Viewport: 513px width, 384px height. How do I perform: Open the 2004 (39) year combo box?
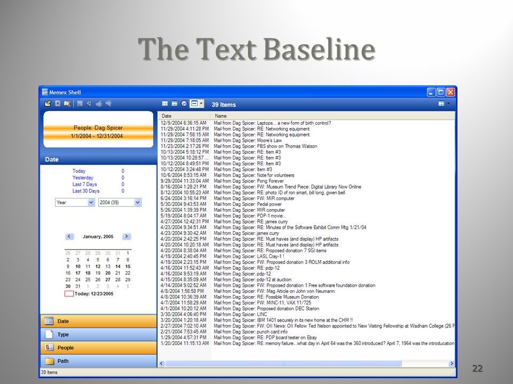coord(120,203)
